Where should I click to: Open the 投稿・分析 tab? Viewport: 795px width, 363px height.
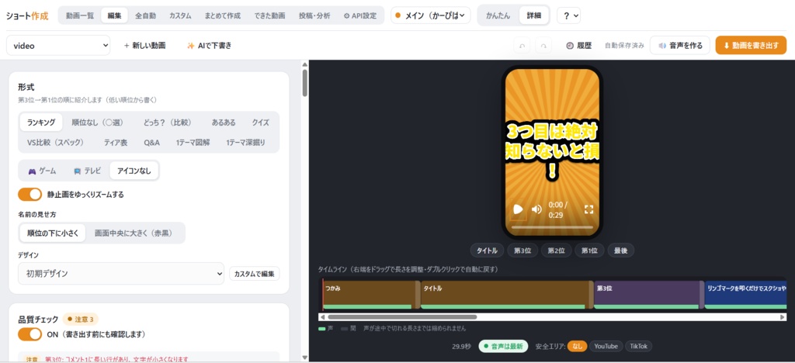315,16
